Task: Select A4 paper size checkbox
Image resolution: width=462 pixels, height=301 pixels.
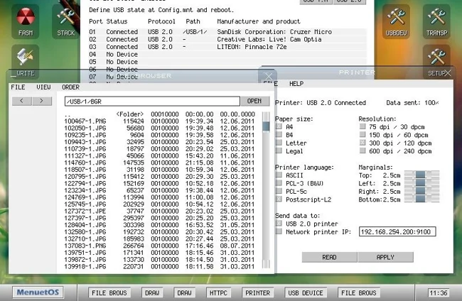Action: tap(279, 127)
